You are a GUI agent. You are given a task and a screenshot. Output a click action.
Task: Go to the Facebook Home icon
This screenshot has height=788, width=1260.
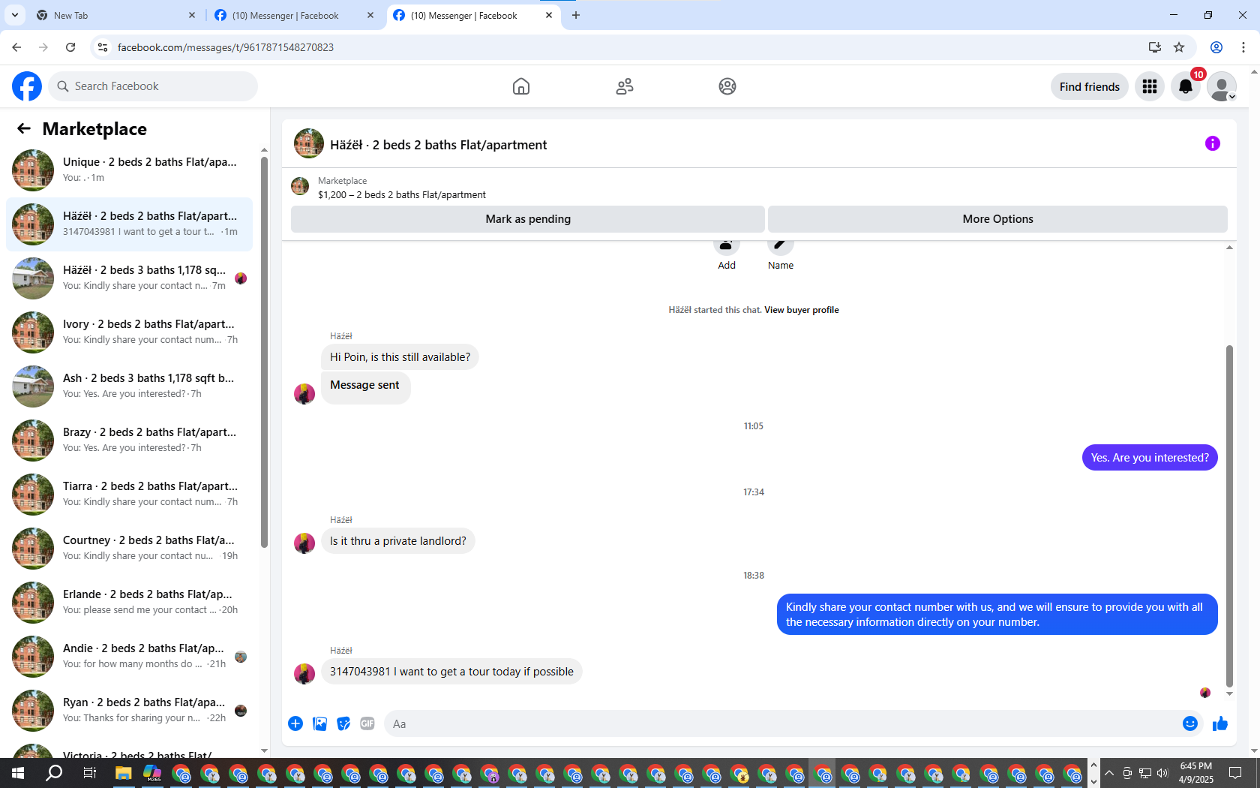(521, 86)
